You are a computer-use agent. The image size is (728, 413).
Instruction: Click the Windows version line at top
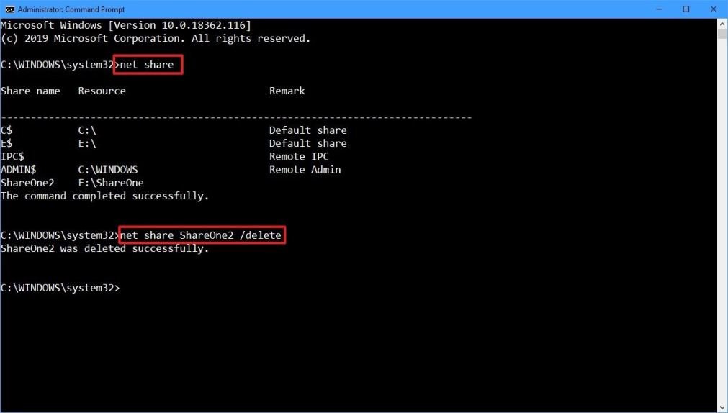point(125,25)
